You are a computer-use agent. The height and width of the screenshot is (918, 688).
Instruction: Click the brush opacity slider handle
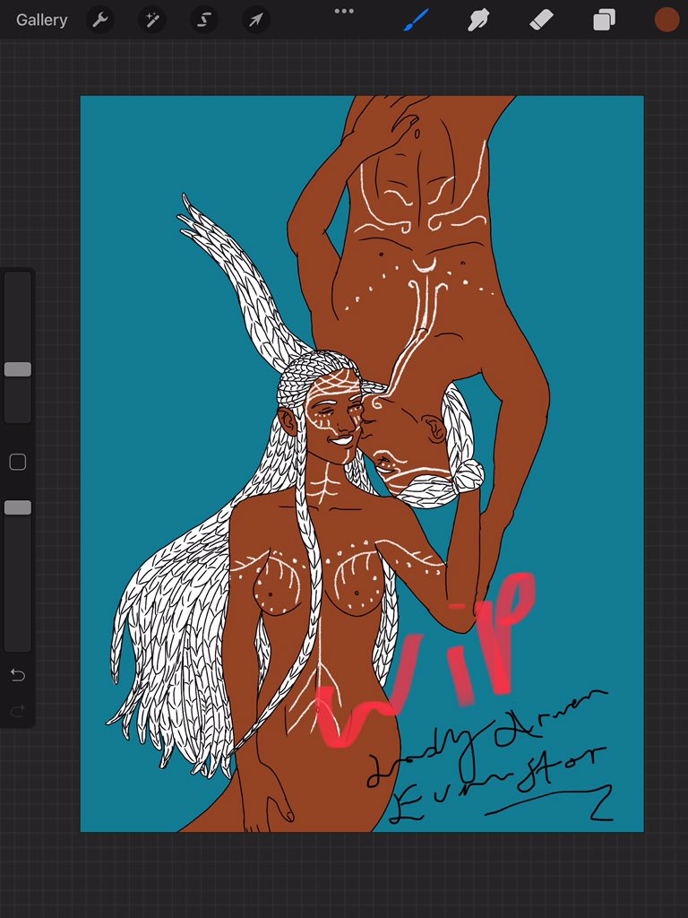point(18,507)
